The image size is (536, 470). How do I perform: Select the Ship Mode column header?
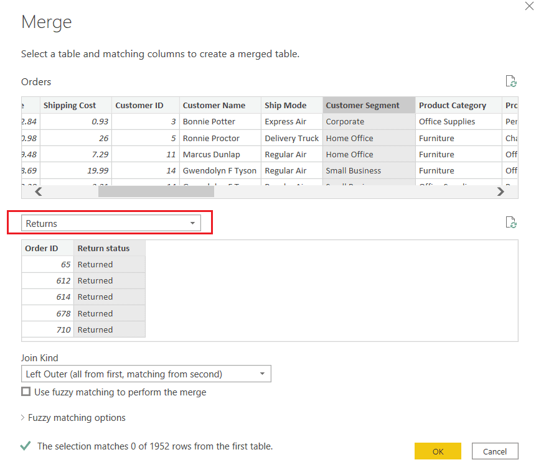[291, 105]
